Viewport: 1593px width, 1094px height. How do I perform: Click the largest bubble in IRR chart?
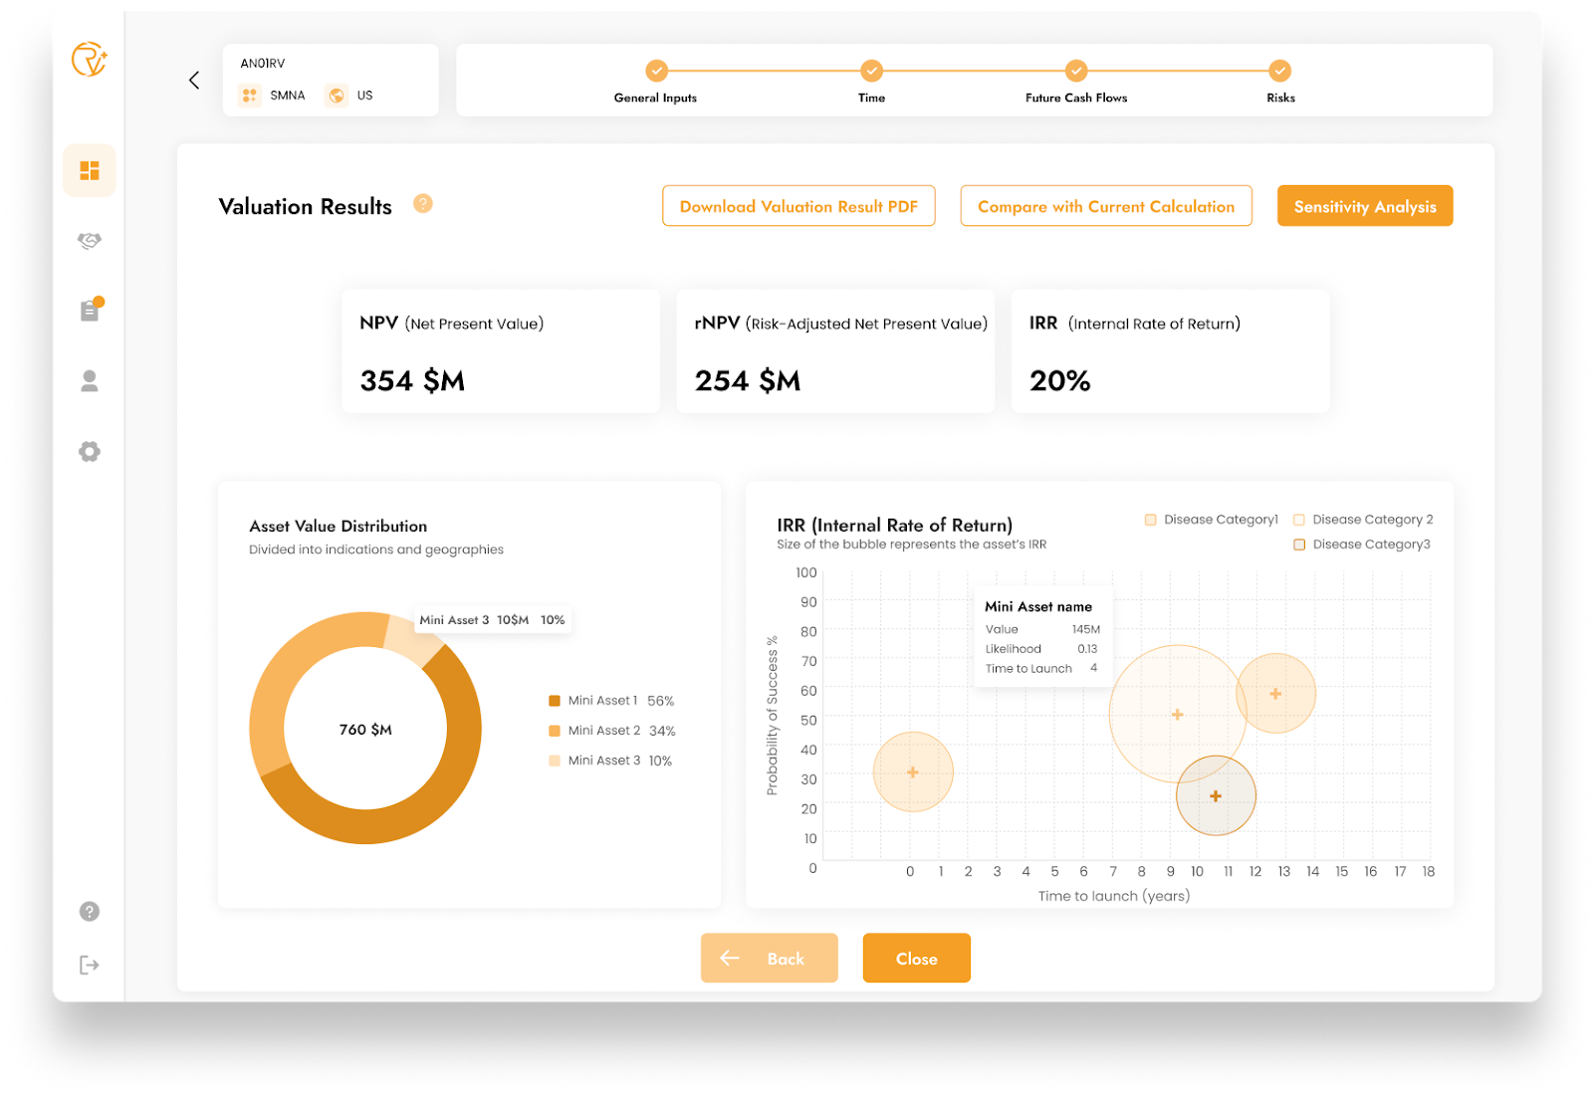click(x=1178, y=714)
